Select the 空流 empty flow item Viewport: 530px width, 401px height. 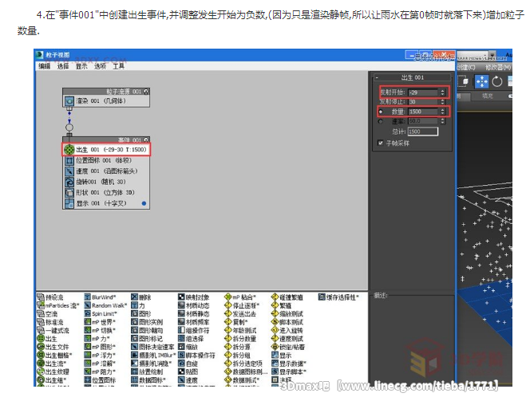coord(47,313)
